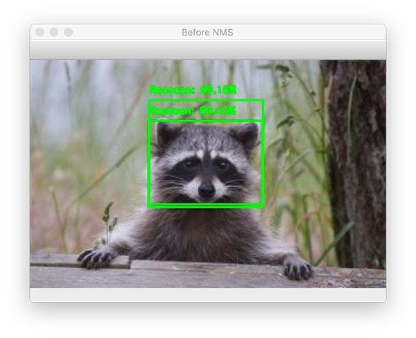
Task: Click the raccoon's furry chest
Action: click(201, 233)
